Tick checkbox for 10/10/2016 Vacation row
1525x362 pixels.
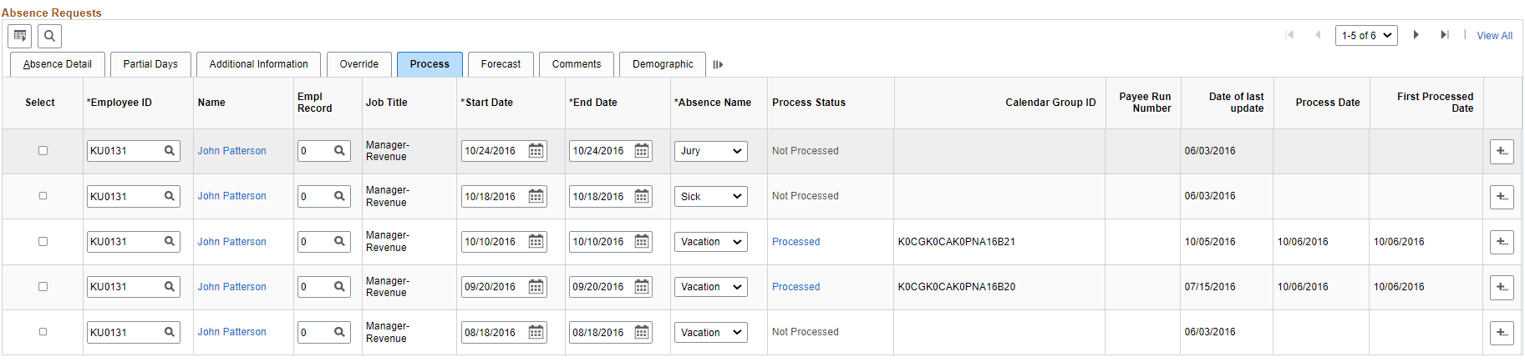[43, 241]
